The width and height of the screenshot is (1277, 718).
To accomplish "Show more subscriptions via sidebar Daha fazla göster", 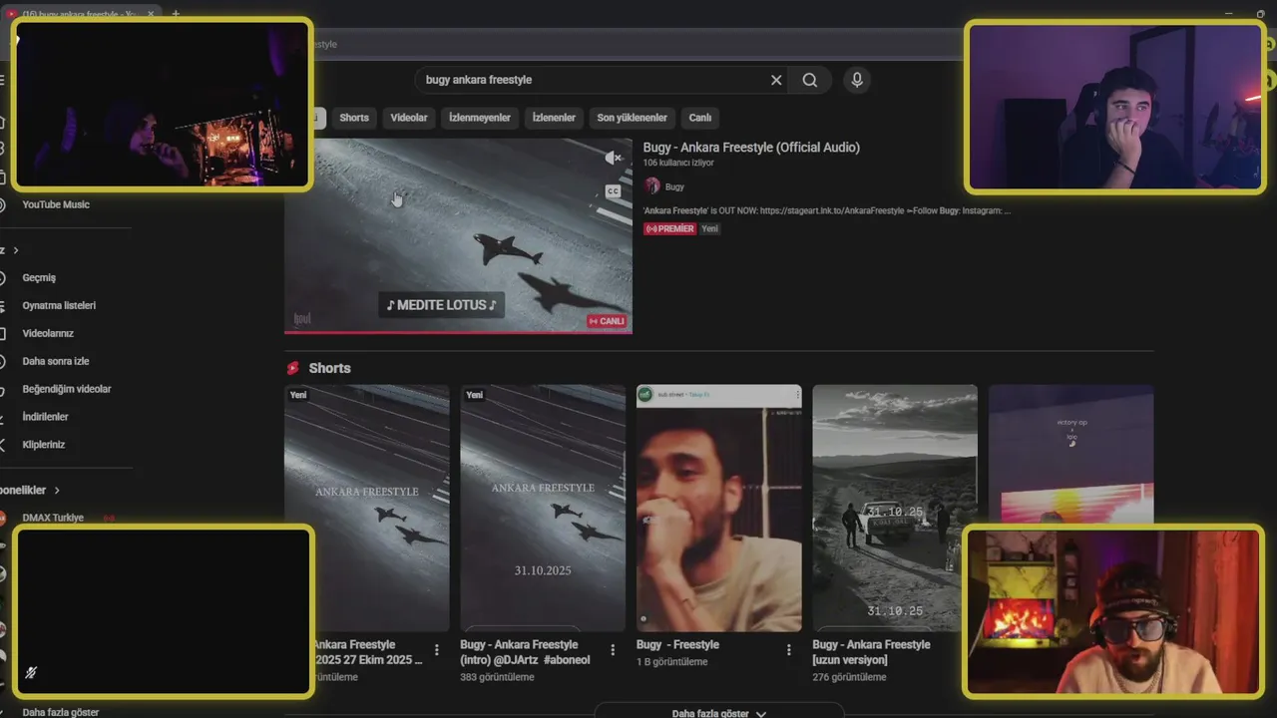I will (61, 712).
